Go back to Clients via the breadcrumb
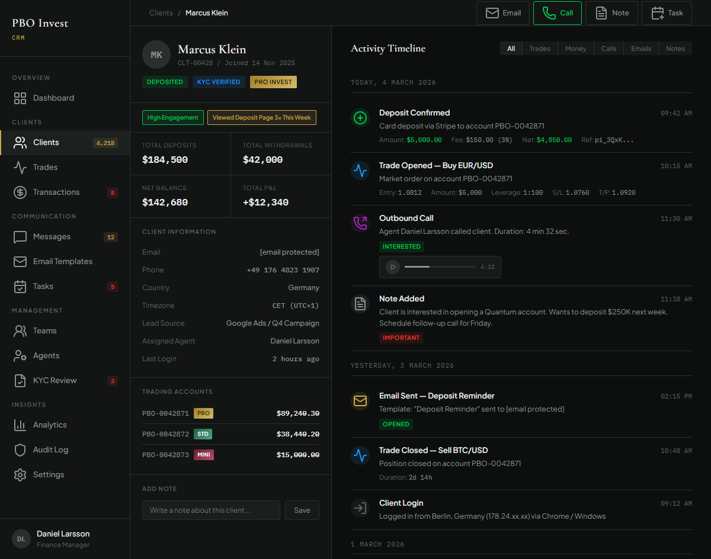 coord(161,13)
